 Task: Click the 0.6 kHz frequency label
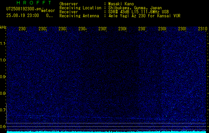3,126
